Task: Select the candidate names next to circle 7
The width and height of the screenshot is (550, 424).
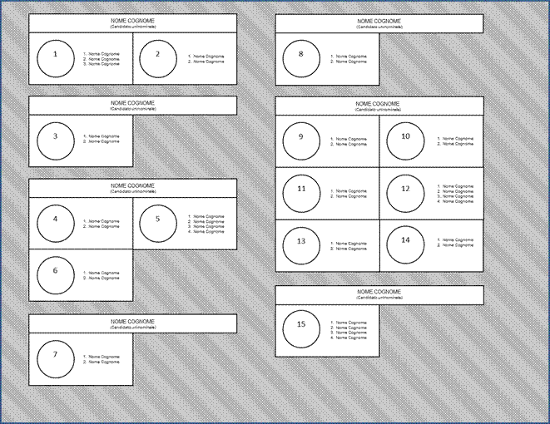Action: click(x=102, y=359)
